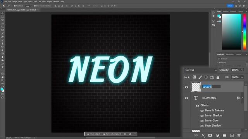Click Select subject in contextual bar
248x139 pixels.
(x=93, y=134)
